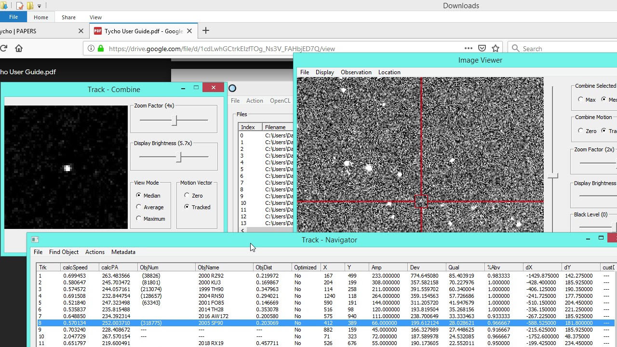Screen dimensions: 617x347
Task: Switch to the Explorer Share tab
Action: (x=68, y=17)
